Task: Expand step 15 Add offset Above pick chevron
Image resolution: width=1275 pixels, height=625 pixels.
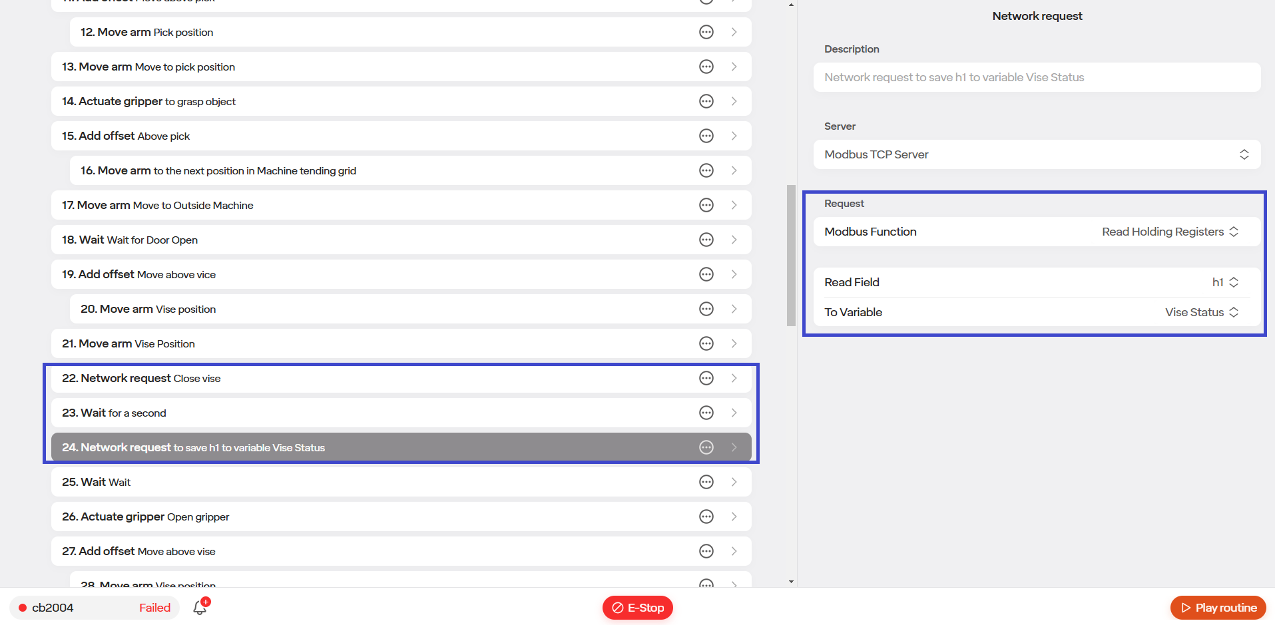Action: click(x=734, y=136)
